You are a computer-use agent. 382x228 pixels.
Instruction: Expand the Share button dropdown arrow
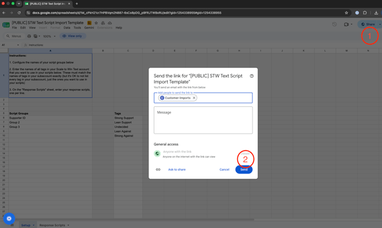tap(380, 24)
